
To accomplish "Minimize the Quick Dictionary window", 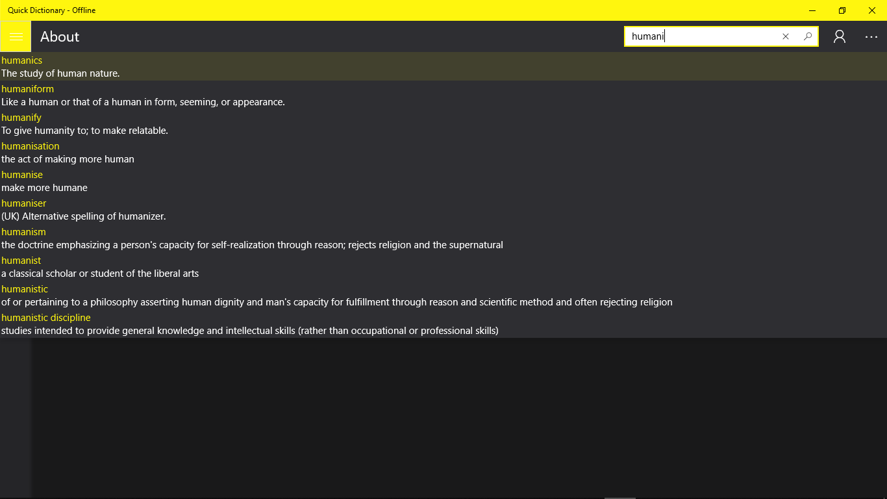I will [x=812, y=10].
